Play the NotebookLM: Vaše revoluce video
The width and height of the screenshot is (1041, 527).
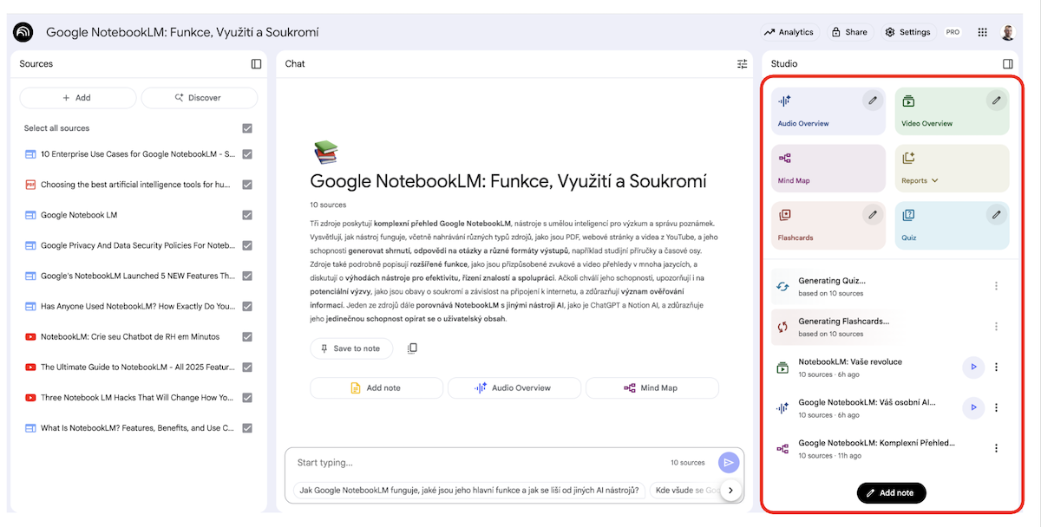click(x=973, y=368)
